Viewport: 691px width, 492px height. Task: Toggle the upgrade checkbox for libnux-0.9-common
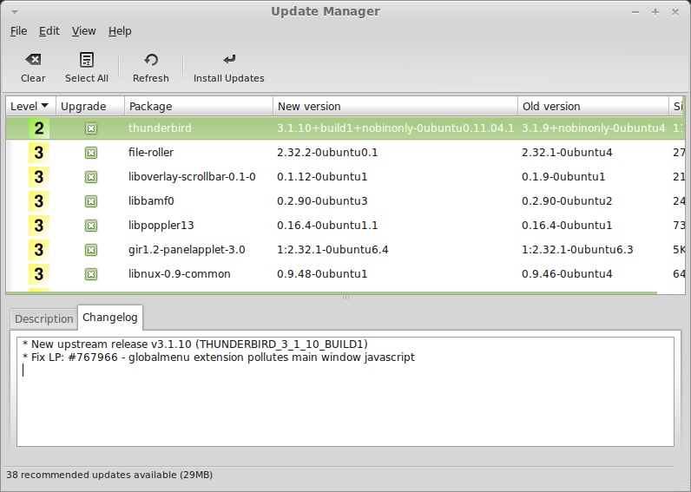tap(91, 274)
